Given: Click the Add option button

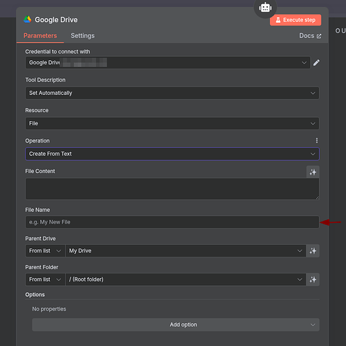Looking at the screenshot, I should click(176, 325).
